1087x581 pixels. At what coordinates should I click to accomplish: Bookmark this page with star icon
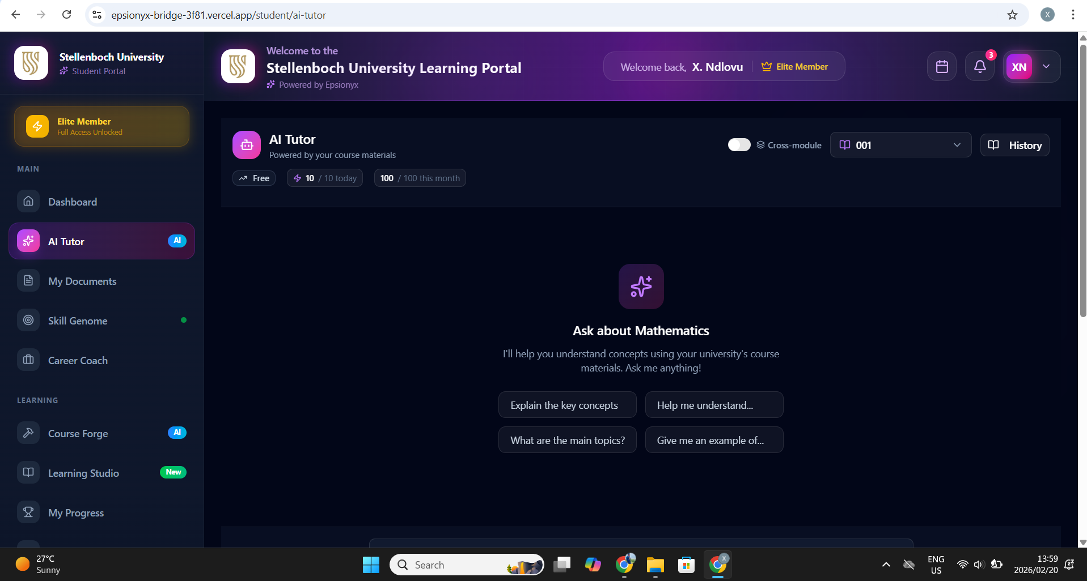pos(1012,15)
